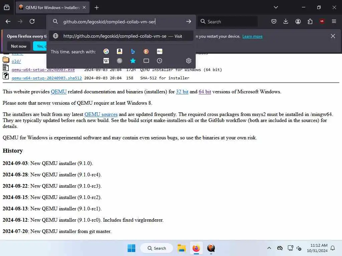Close the QEMU for Windows tab
Screen dimensions: 342x256
[x=84, y=8]
